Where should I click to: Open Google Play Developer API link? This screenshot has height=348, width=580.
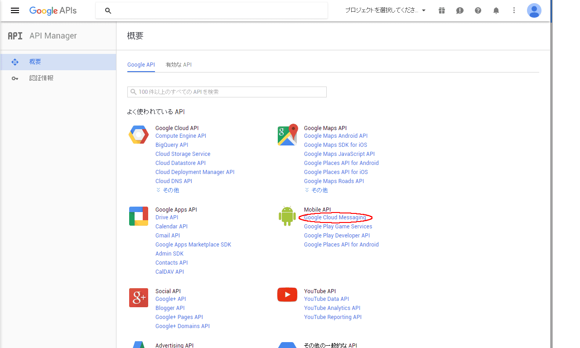tap(337, 236)
